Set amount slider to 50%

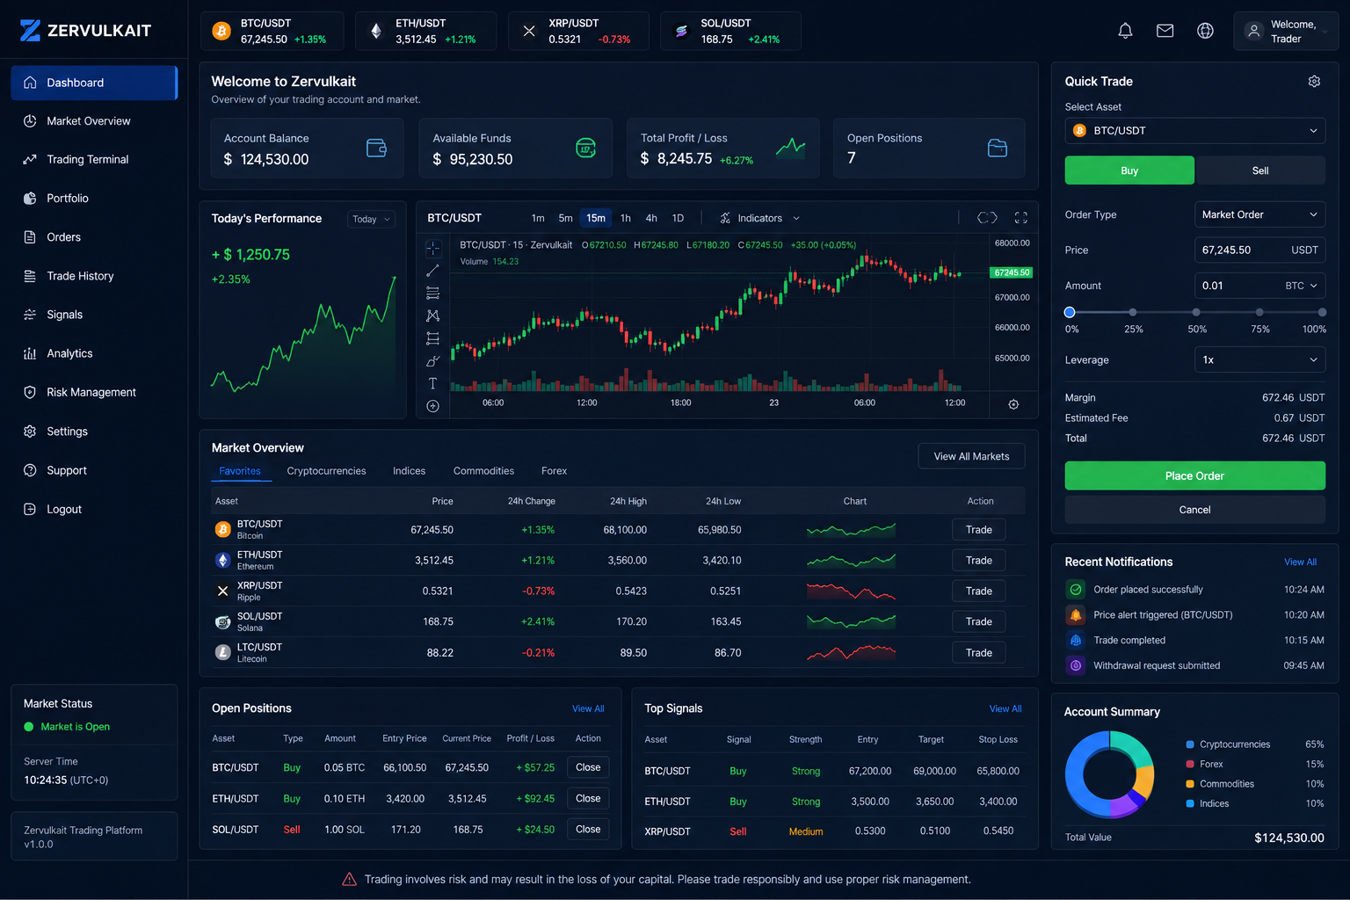[1196, 312]
